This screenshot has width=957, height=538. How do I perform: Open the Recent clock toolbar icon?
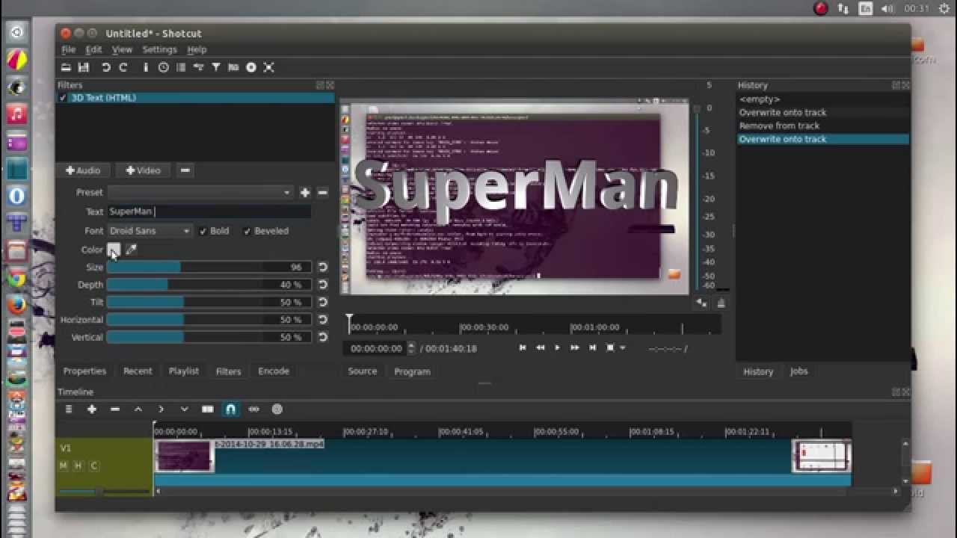[163, 67]
